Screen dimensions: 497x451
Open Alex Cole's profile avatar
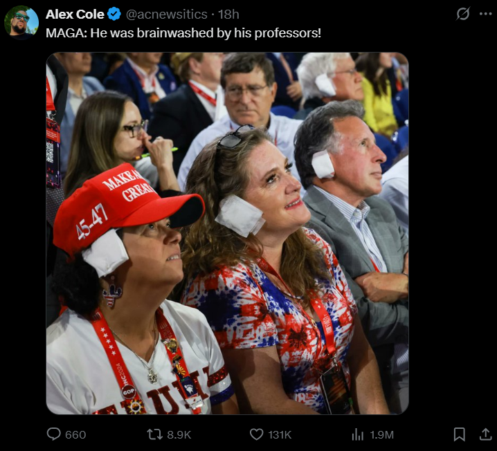click(x=21, y=22)
